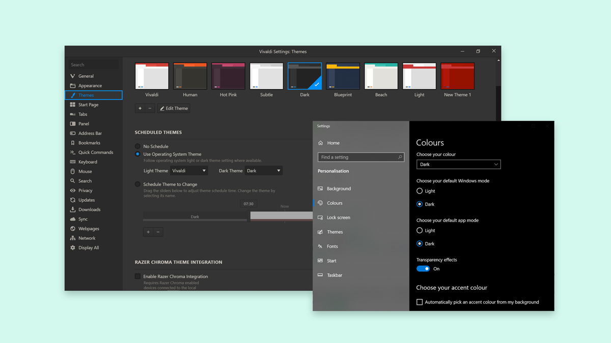Screen dimensions: 611x343
Task: Select the Dark theme thumbnail
Action: (304, 76)
